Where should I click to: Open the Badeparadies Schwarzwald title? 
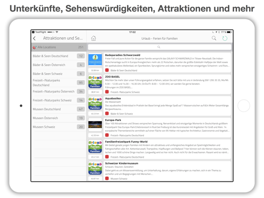click(122, 55)
